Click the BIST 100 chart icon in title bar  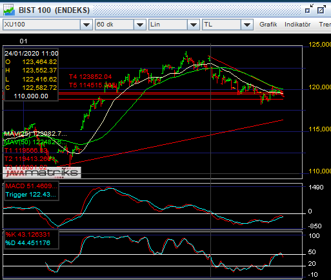click(9, 10)
